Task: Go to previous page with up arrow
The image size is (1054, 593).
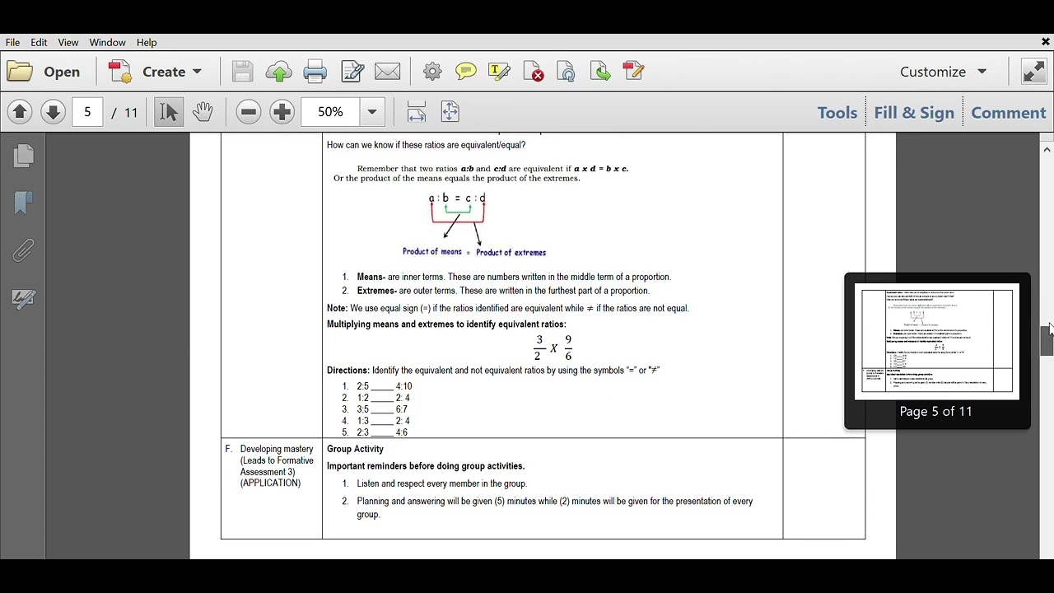Action: pyautogui.click(x=20, y=112)
